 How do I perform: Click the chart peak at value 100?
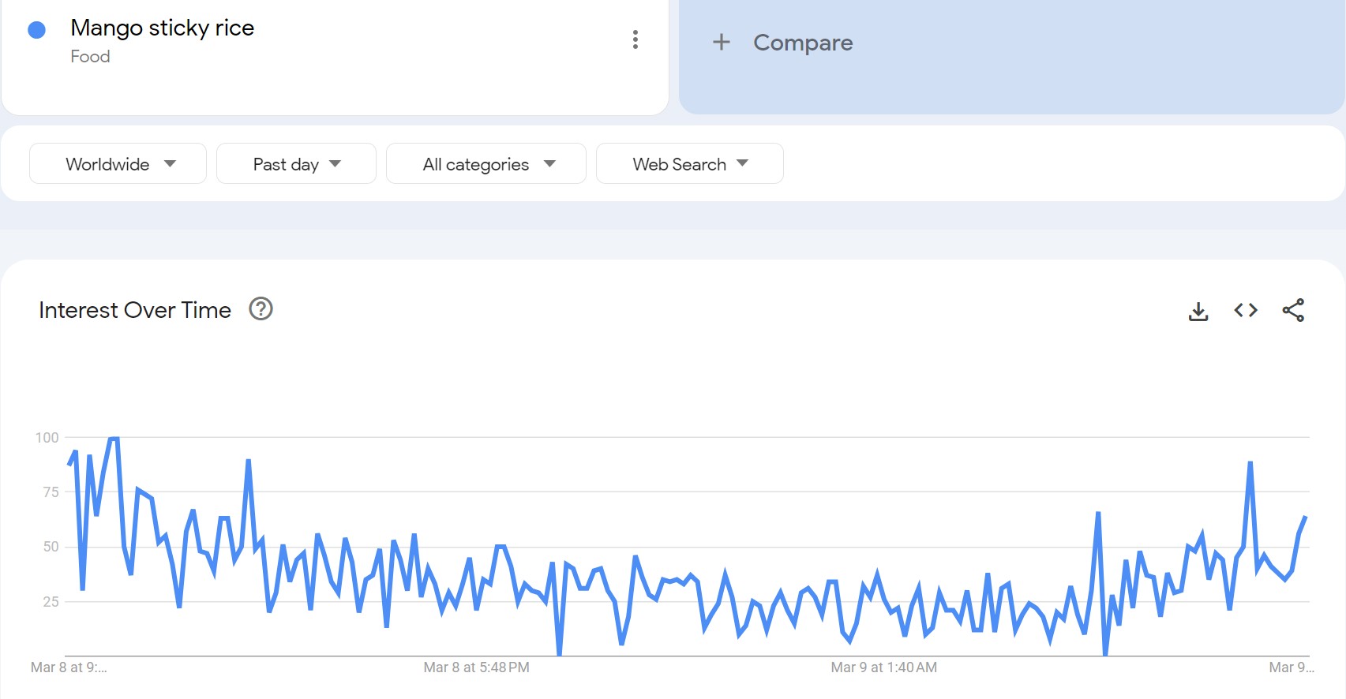pyautogui.click(x=114, y=438)
